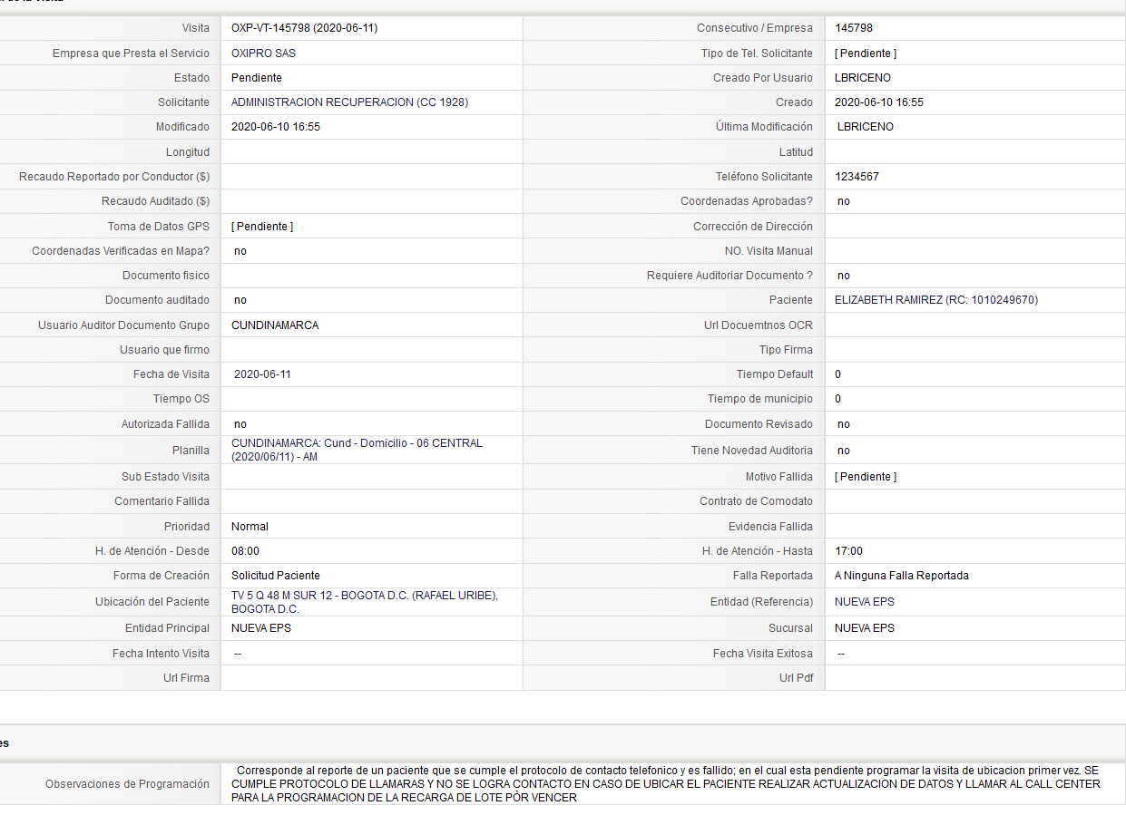Click the Autorizada Fallida label
Image resolution: width=1126 pixels, height=825 pixels.
[x=165, y=424]
